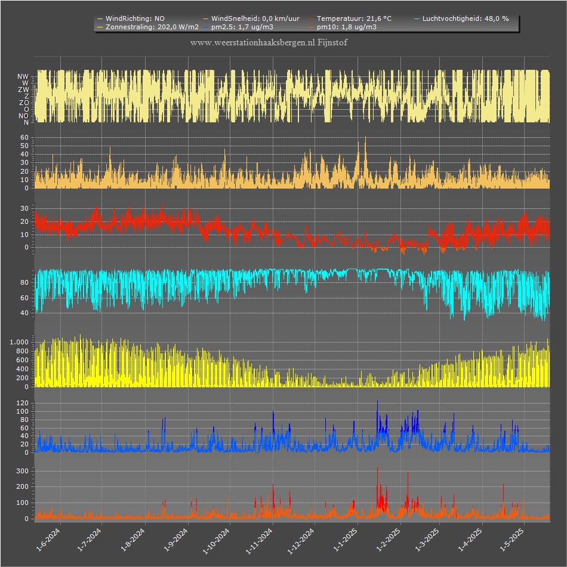This screenshot has height=567, width=567.
Task: Click the Luchtvochtigheid: 48,0 % legend entry
Action: click(x=461, y=19)
